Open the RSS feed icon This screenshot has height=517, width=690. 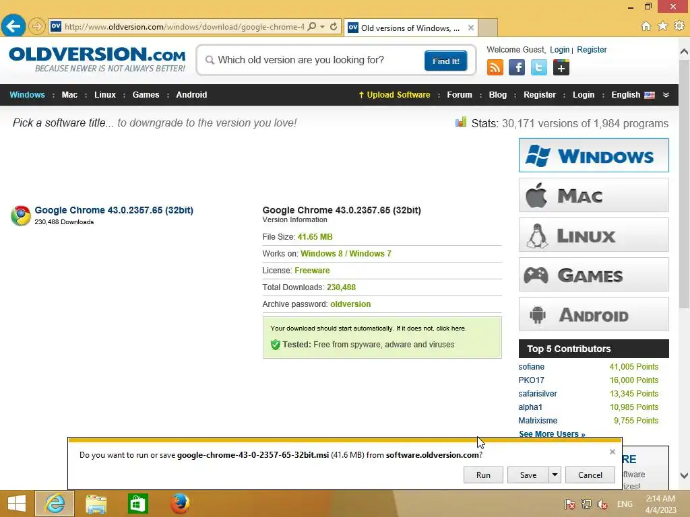pyautogui.click(x=495, y=67)
